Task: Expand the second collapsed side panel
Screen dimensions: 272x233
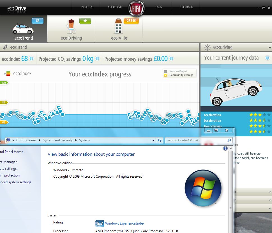Action: pyautogui.click(x=270, y=200)
